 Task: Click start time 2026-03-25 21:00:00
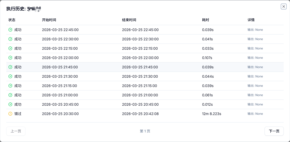pos(60,95)
